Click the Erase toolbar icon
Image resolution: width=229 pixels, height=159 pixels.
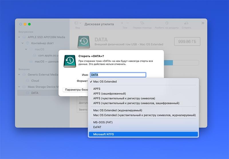[186, 23]
